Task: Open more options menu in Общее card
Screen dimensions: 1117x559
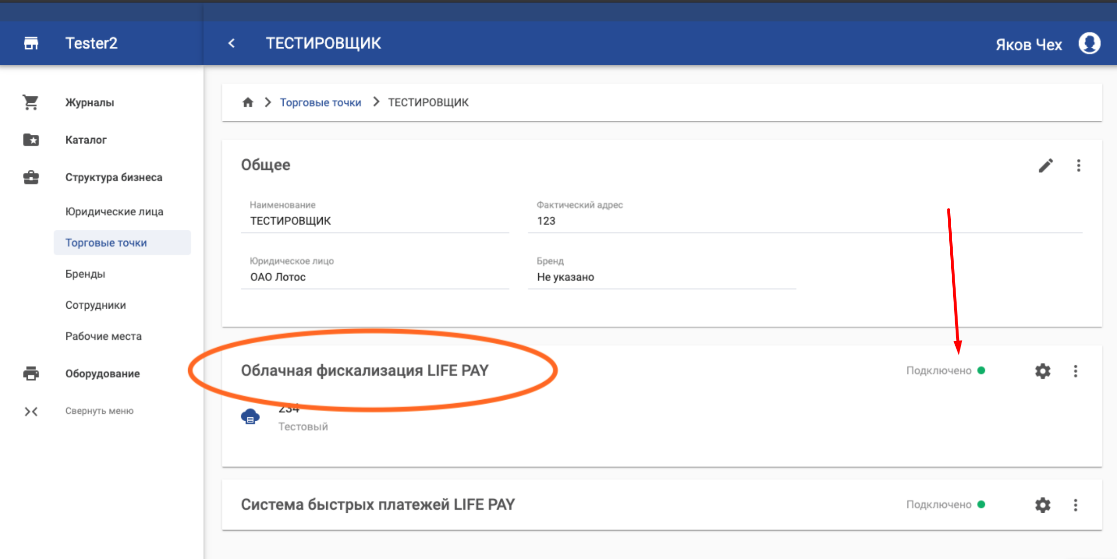Action: point(1078,166)
